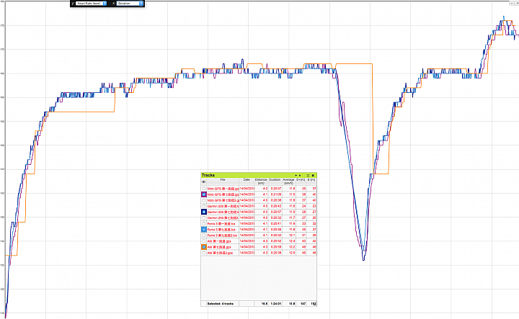
Task: Check the Nitro GPS track lasting 0:20:38
Action: [203, 200]
